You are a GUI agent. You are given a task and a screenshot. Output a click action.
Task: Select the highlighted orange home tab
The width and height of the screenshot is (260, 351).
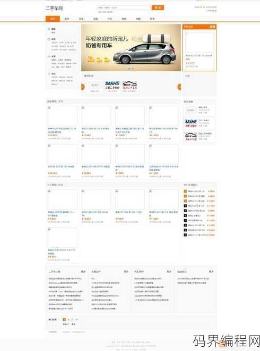pos(53,19)
